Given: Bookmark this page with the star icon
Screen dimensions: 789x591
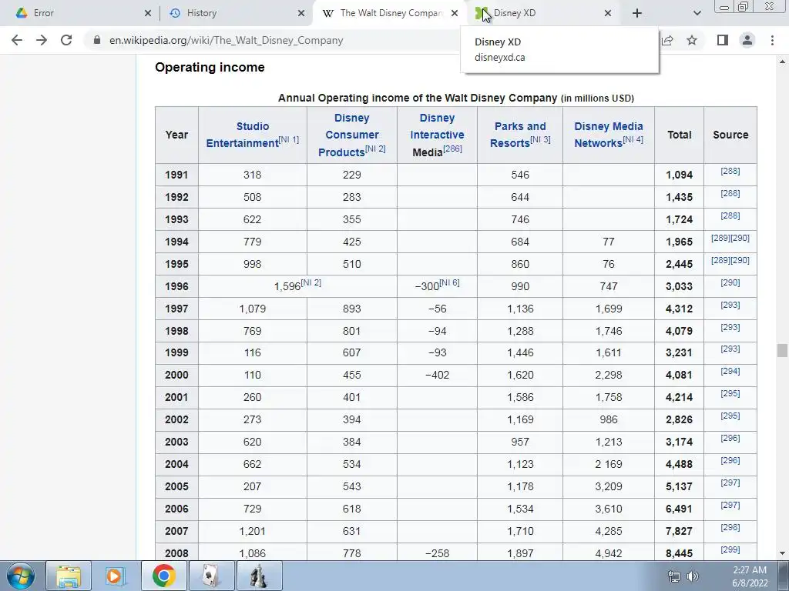Looking at the screenshot, I should pos(692,40).
